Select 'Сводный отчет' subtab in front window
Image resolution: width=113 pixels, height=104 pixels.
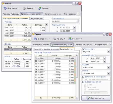(x=67, y=49)
